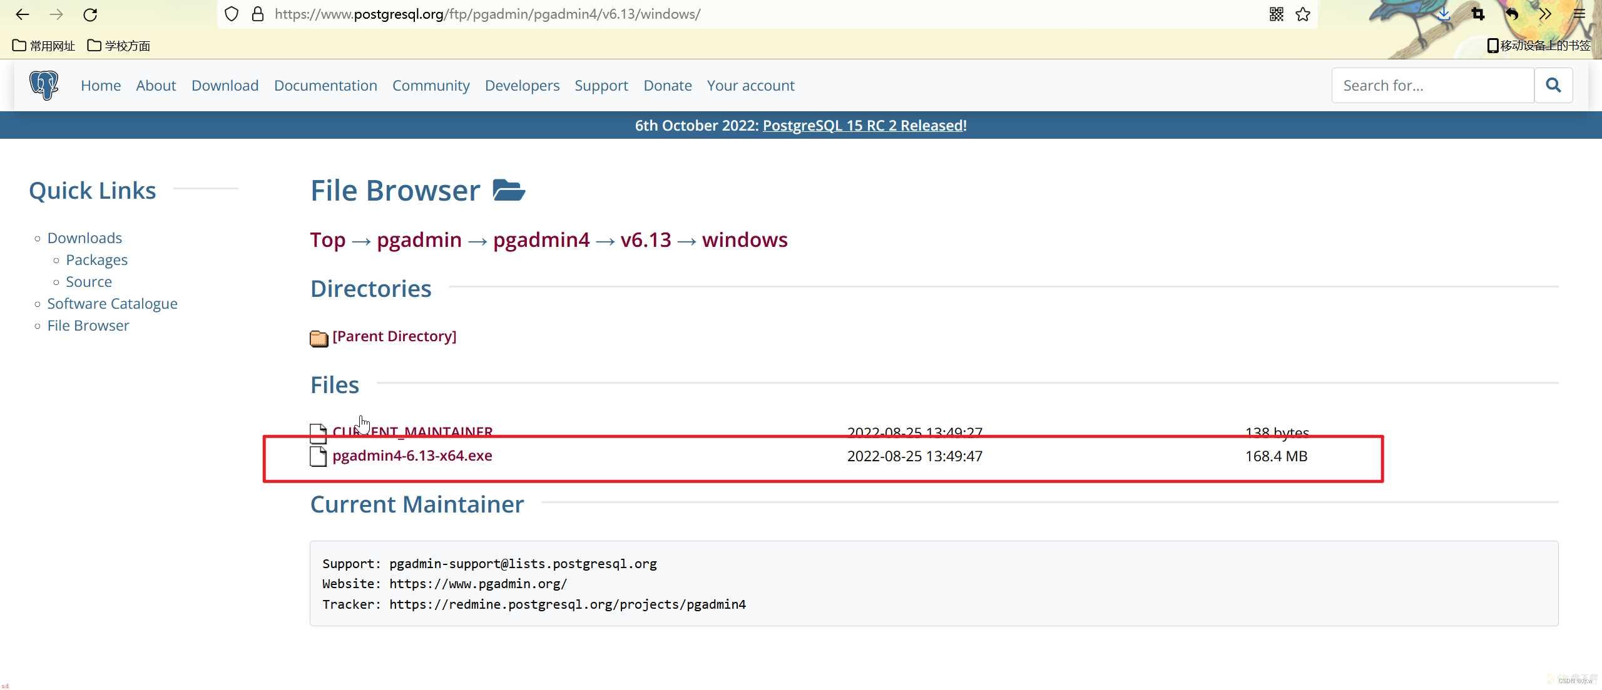The height and width of the screenshot is (690, 1602).
Task: Open the Developers menu item
Action: click(x=522, y=86)
